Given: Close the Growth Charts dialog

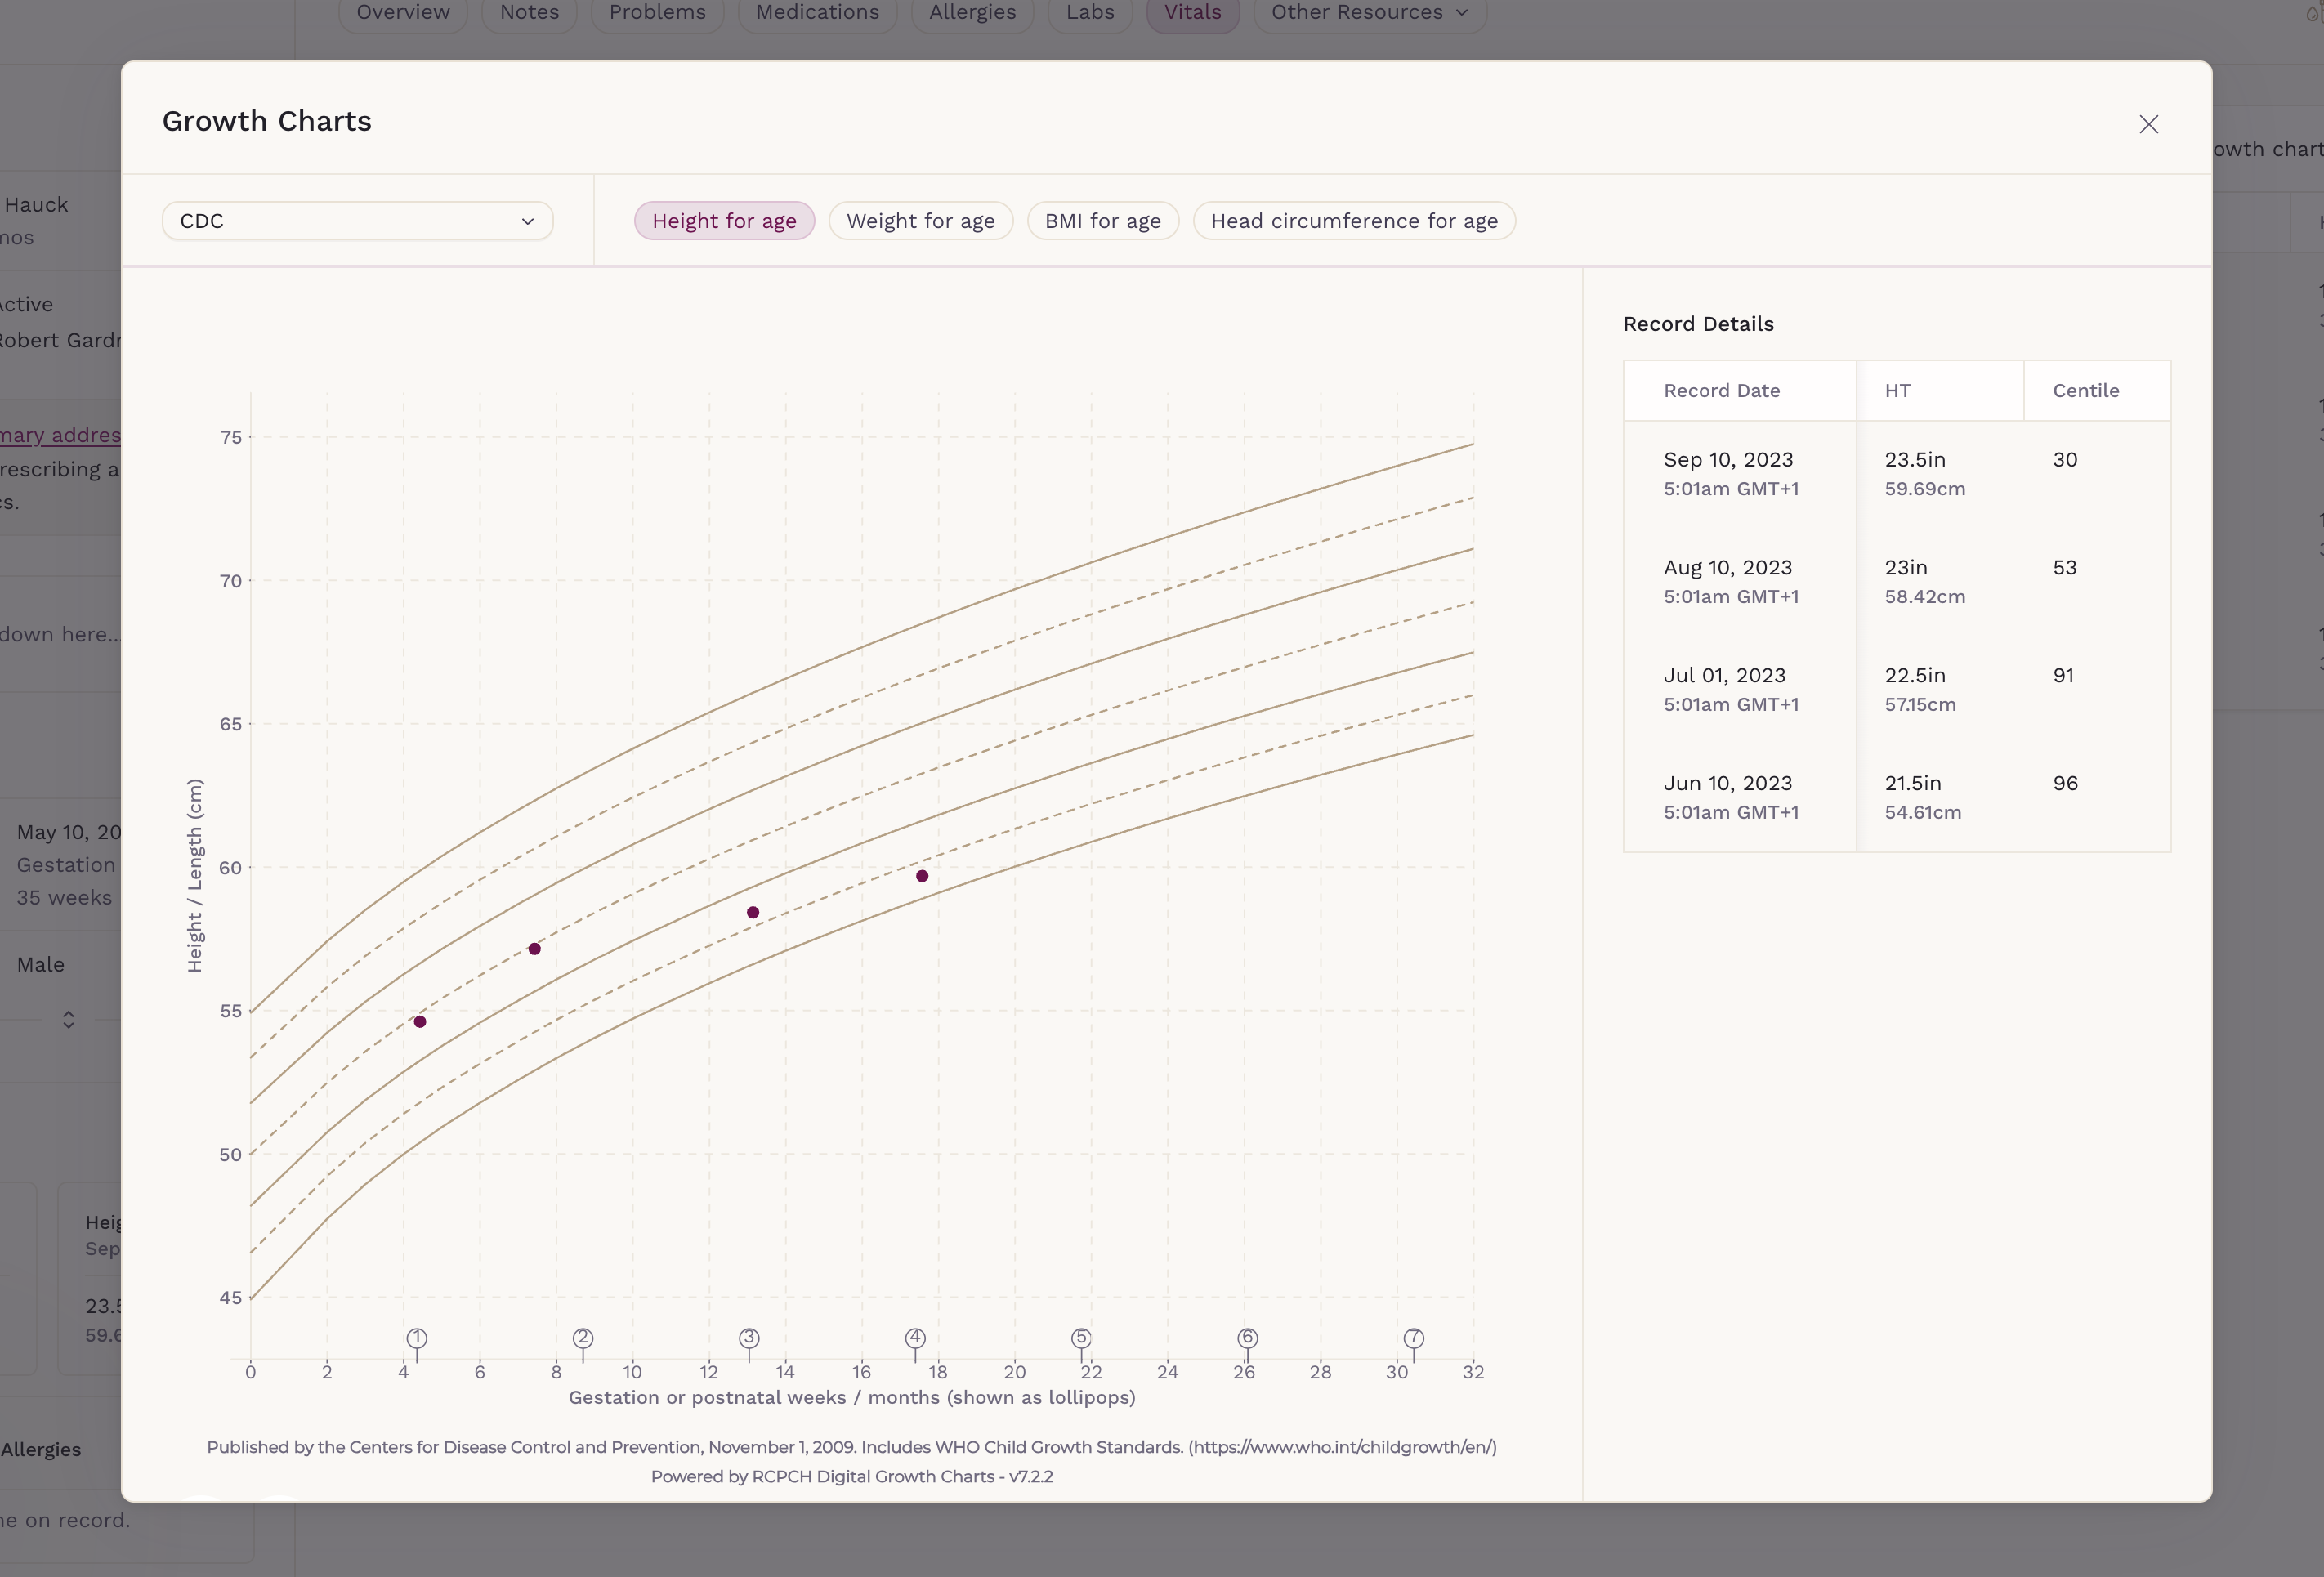Looking at the screenshot, I should pos(2148,124).
